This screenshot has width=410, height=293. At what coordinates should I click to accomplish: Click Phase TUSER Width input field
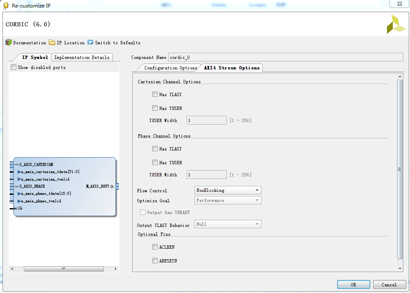[207, 175]
